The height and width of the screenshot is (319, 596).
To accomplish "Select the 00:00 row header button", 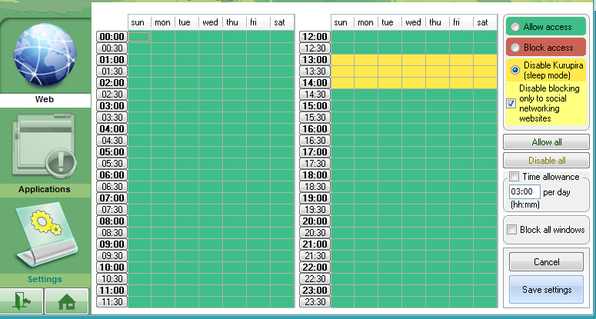I will pos(112,37).
